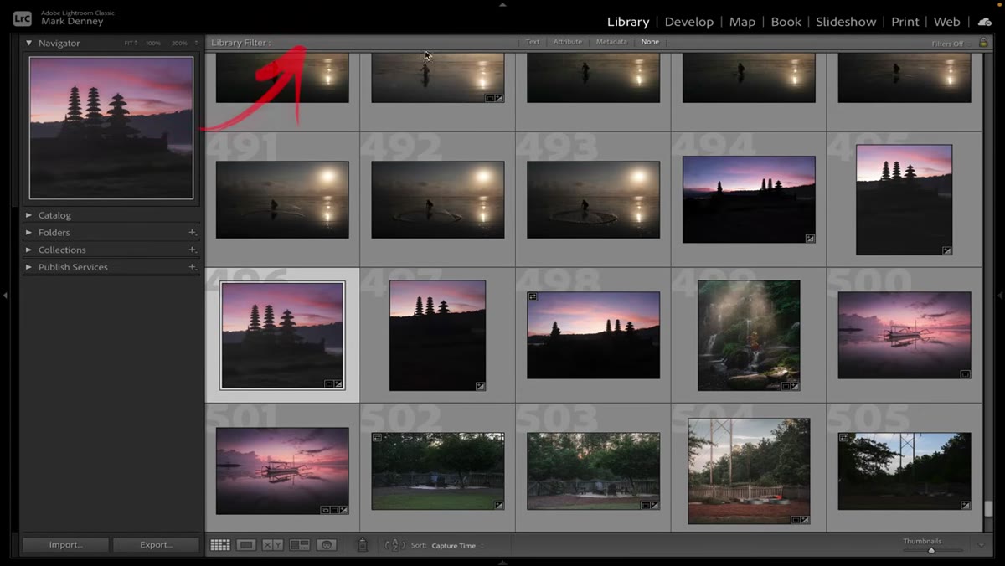Viewport: 1005px width, 566px height.
Task: Click the adjustments badge on the square-cropped temple photo right of the selected one
Action: click(x=480, y=386)
